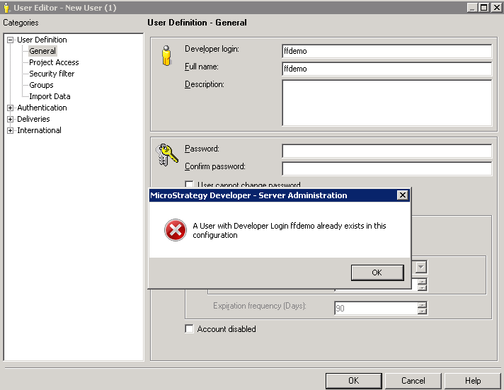Click Cancel in the User Editor
Image resolution: width=504 pixels, height=390 pixels.
413,381
